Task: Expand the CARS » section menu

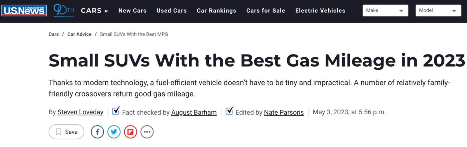Action: coord(95,10)
